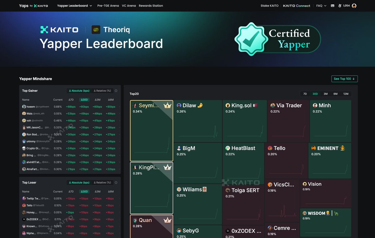Sort Top Gainer by Δ7D column
Screen dimensions: 375x238
pyautogui.click(x=71, y=100)
